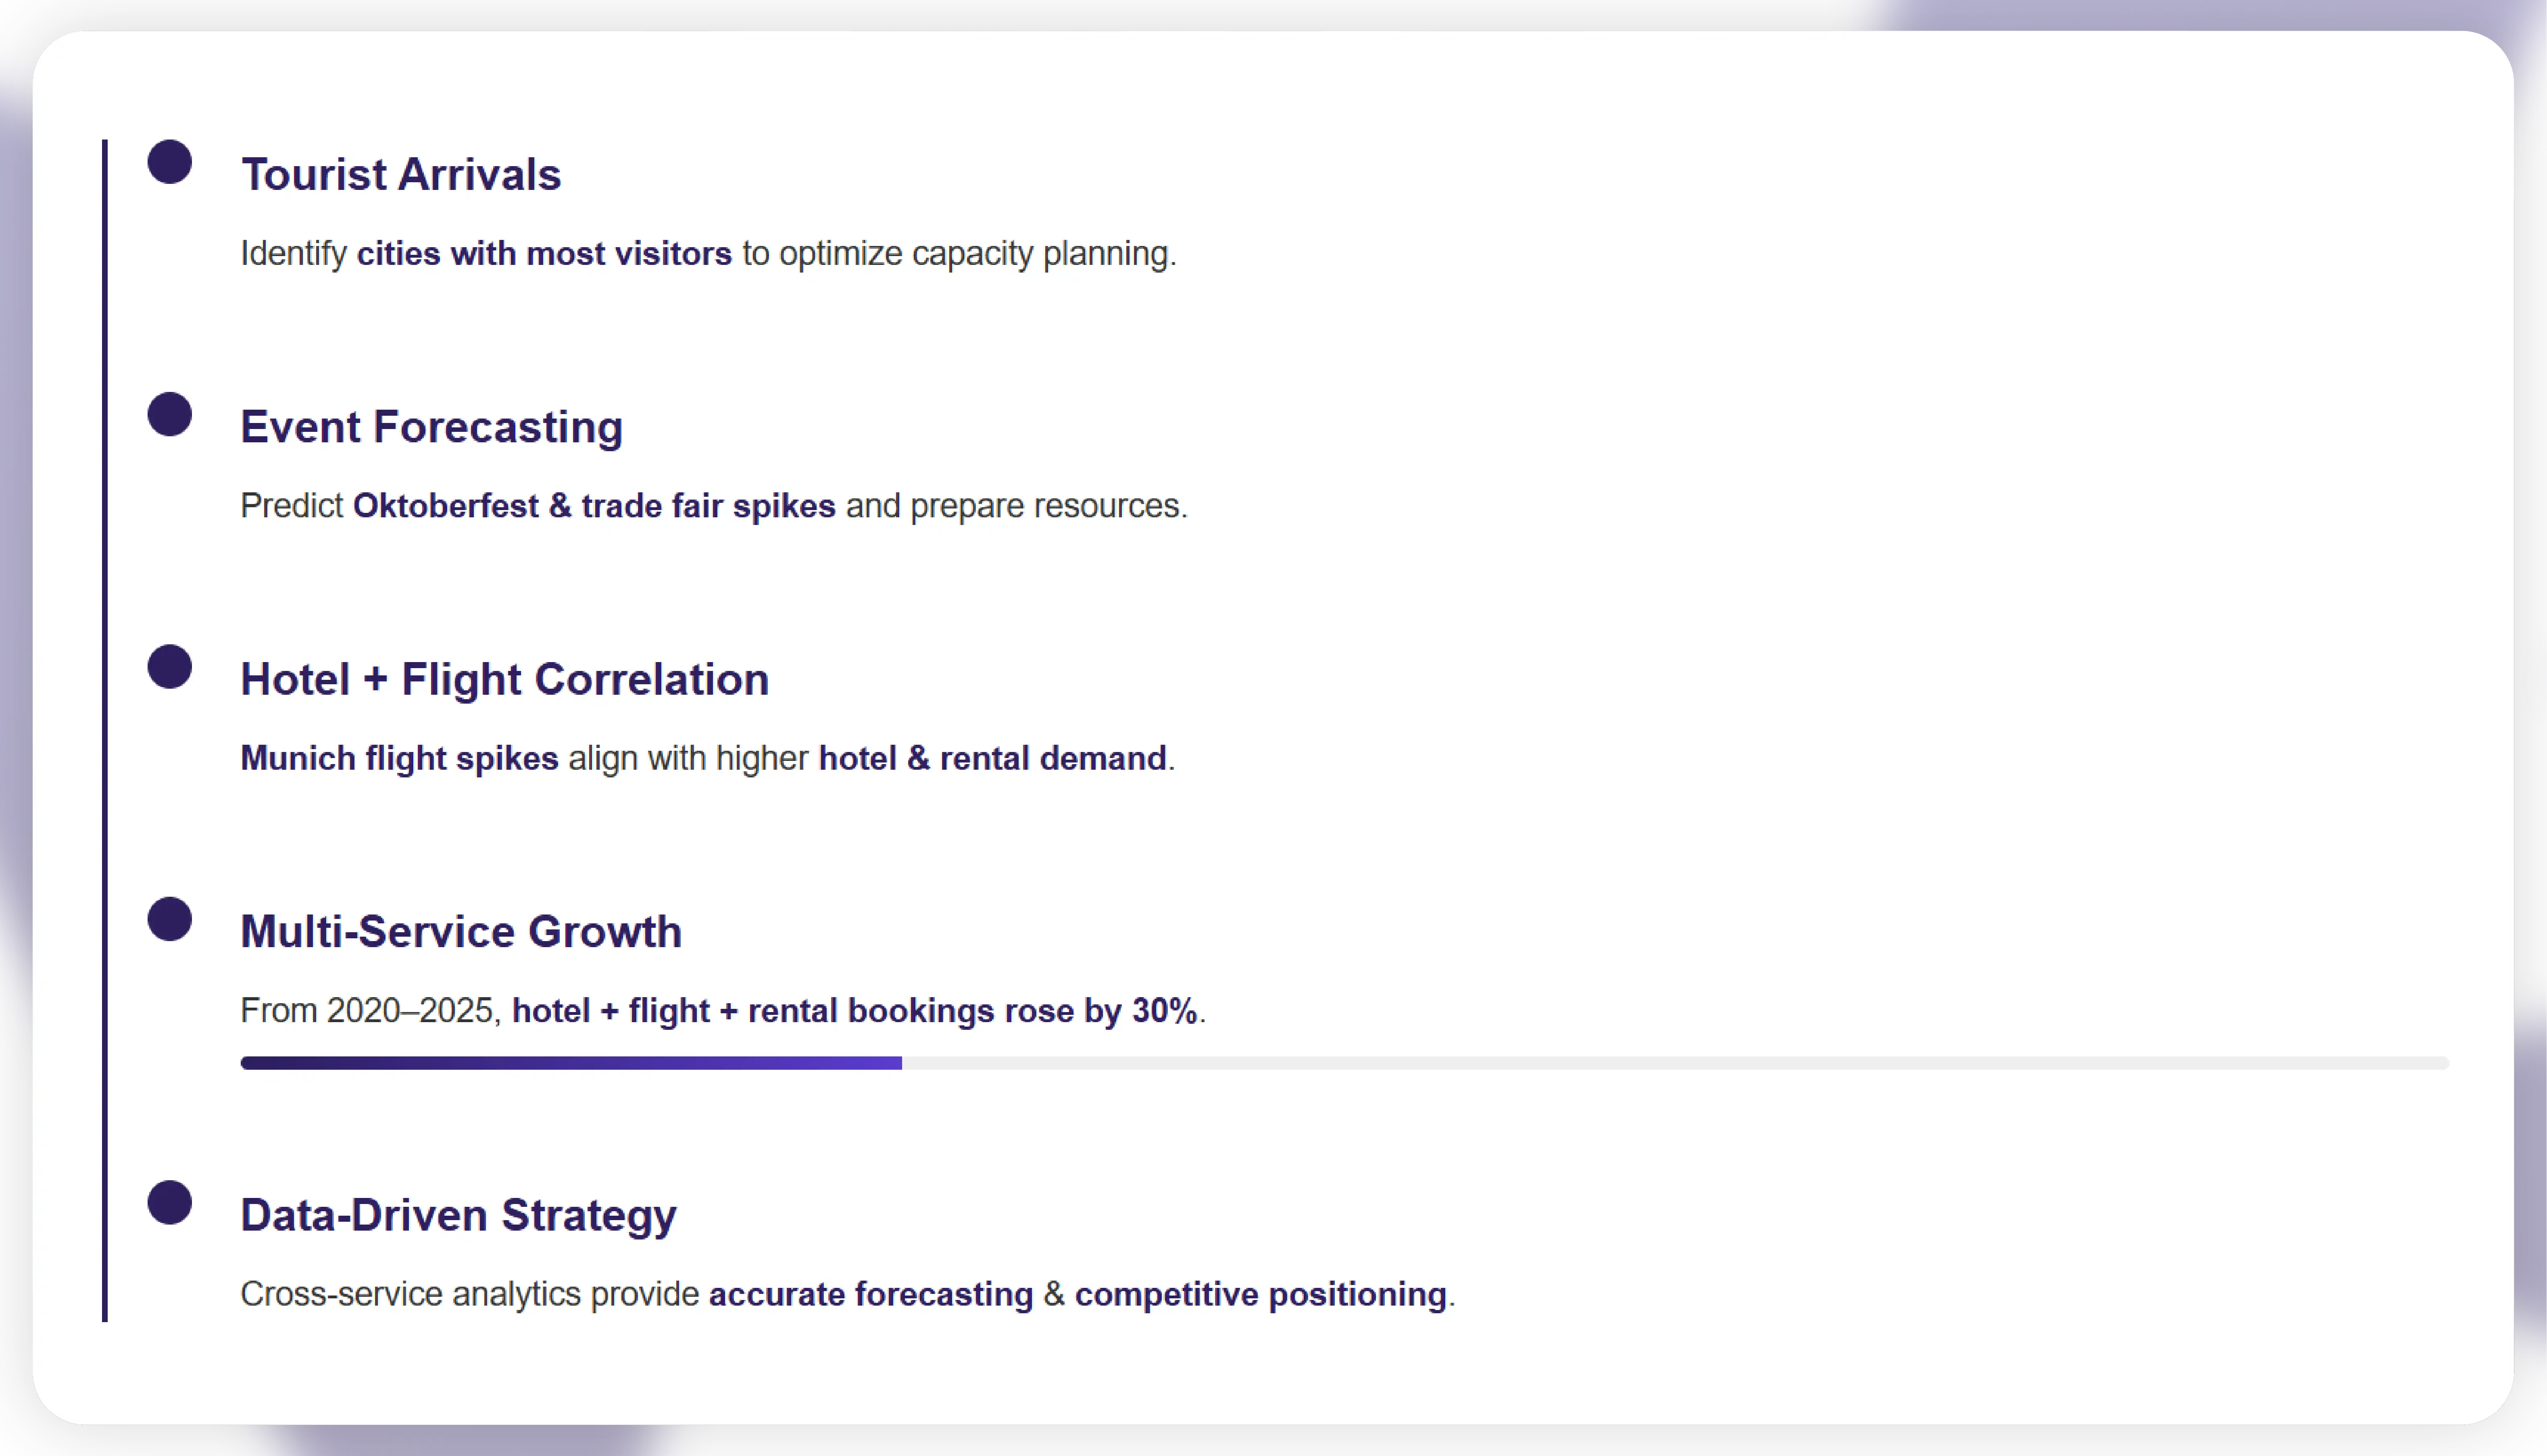This screenshot has height=1456, width=2547.
Task: Click bold "hotel & rental demand" text
Action: pyautogui.click(x=992, y=759)
